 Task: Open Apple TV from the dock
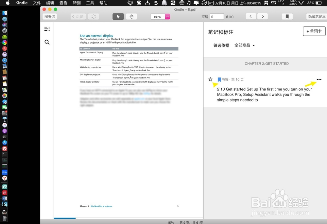tap(5, 137)
